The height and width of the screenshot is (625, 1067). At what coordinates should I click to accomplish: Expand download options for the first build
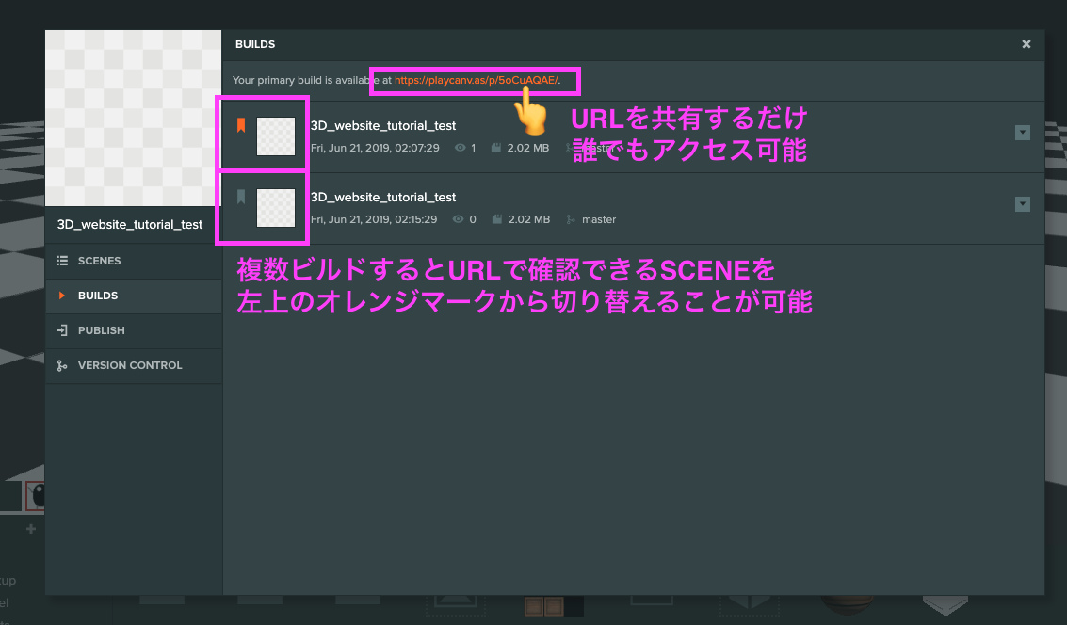(x=1023, y=133)
